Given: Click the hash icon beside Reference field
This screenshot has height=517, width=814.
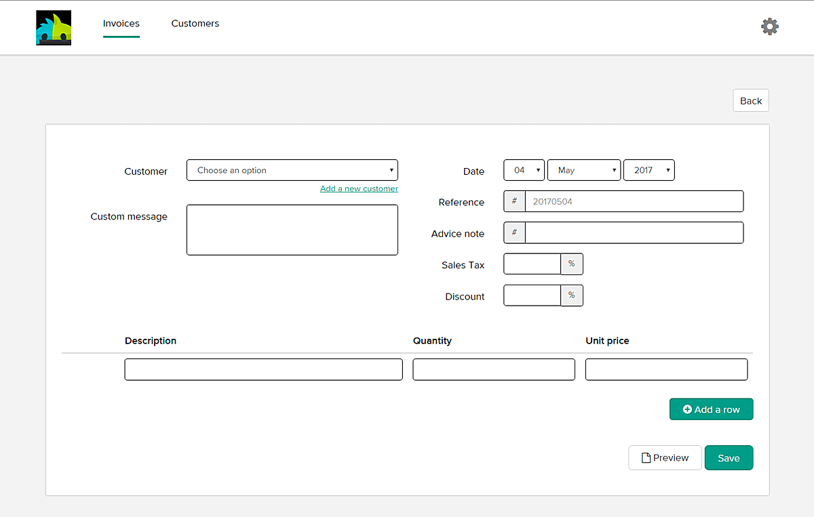Looking at the screenshot, I should 514,201.
